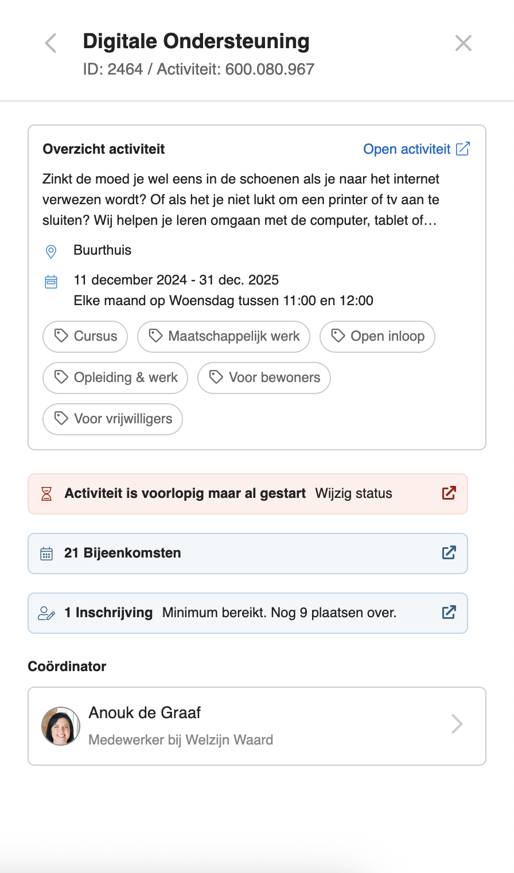Click the Open inloop tag

(x=377, y=336)
